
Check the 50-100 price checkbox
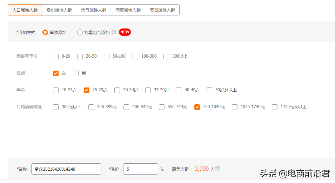[x=107, y=57]
